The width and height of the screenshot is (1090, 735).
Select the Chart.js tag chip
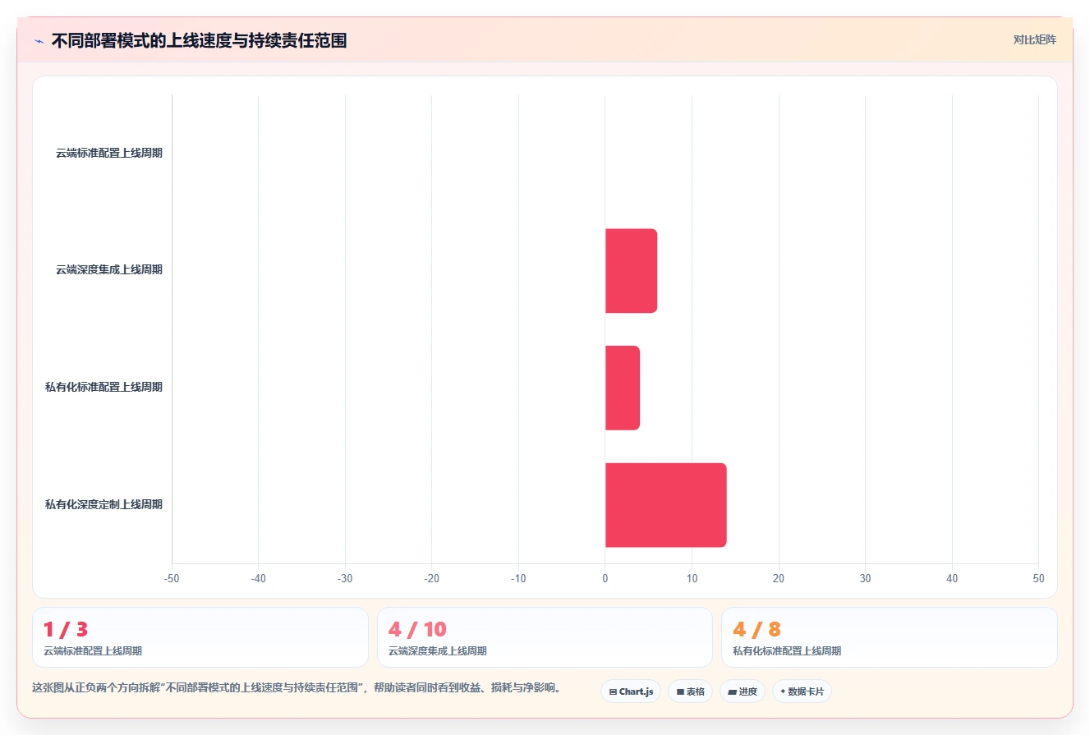click(x=631, y=691)
